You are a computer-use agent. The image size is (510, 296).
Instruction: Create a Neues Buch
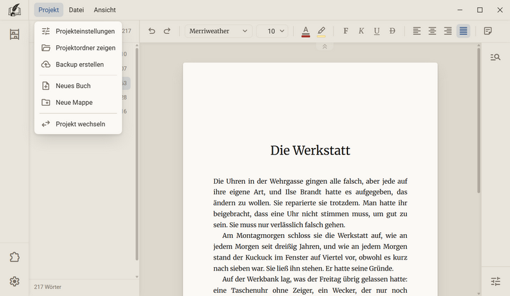78,85
